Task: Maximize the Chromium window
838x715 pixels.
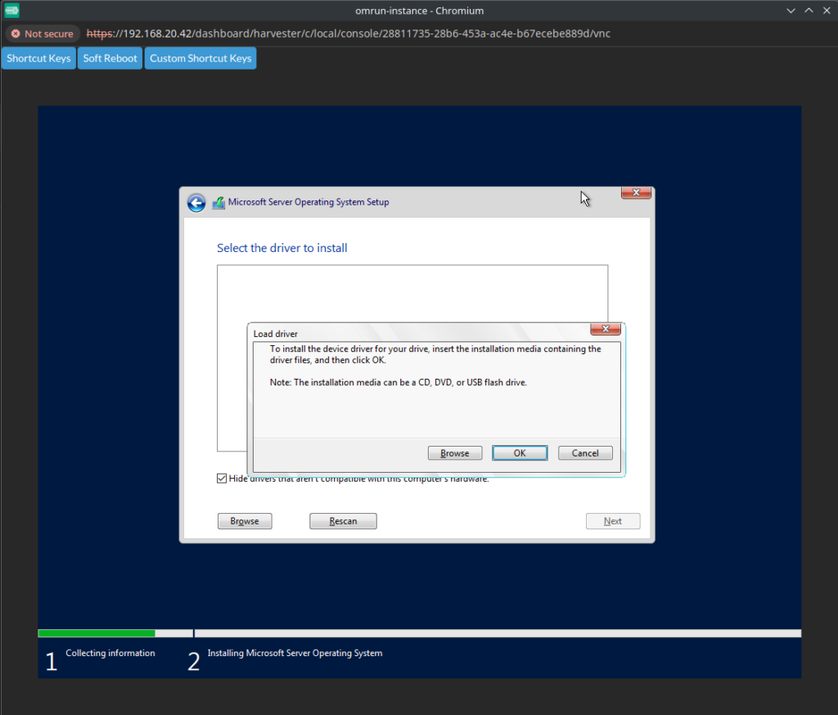Action: pyautogui.click(x=809, y=11)
